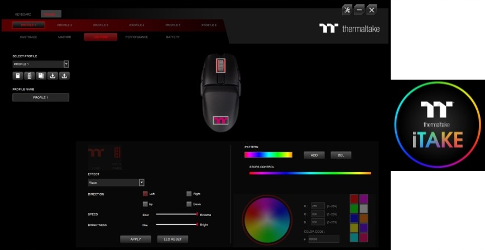Select the Down direction option
This screenshot has height=250, width=485.
(x=189, y=204)
